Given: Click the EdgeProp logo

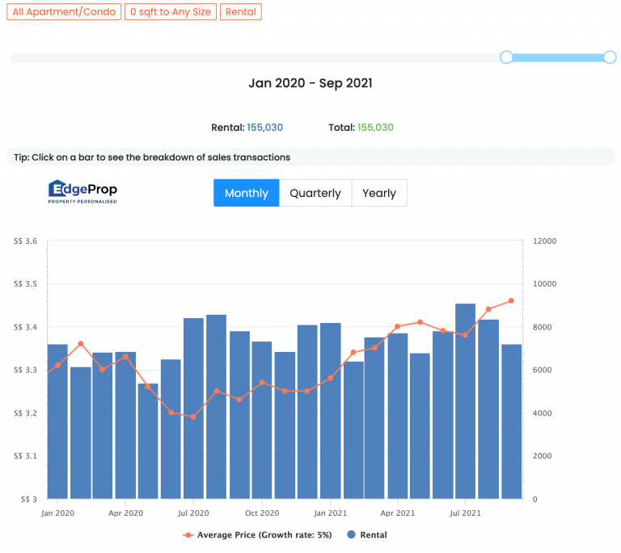Looking at the screenshot, I should point(82,191).
